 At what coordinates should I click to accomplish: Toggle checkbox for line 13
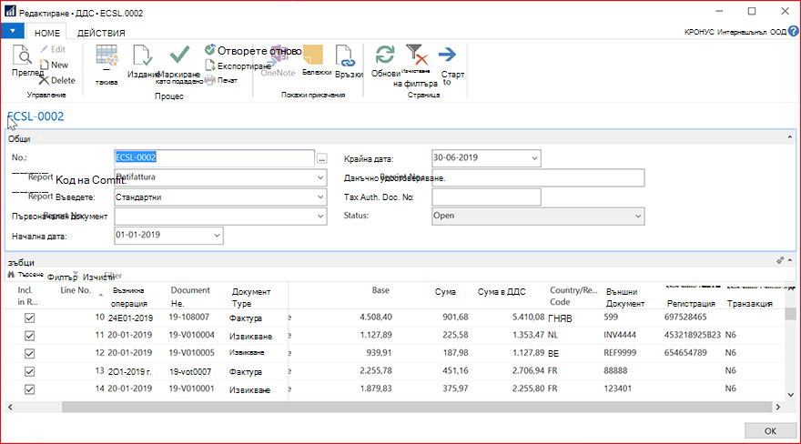(30, 371)
